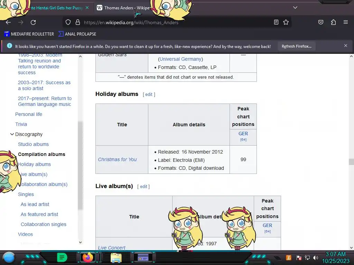Open citation [64] in Holiday albums table
The width and height of the screenshot is (354, 265).
pos(243,140)
